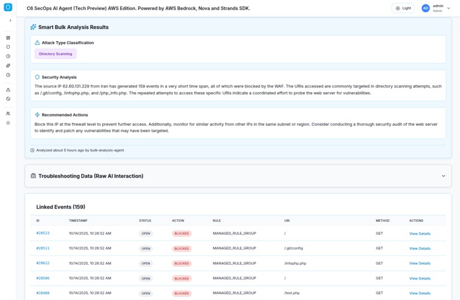View Details for event #28586

click(419, 278)
